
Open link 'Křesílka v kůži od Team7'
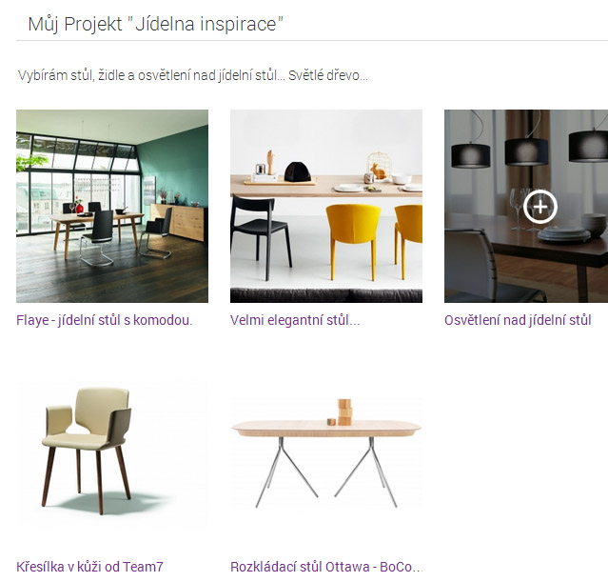point(89,567)
